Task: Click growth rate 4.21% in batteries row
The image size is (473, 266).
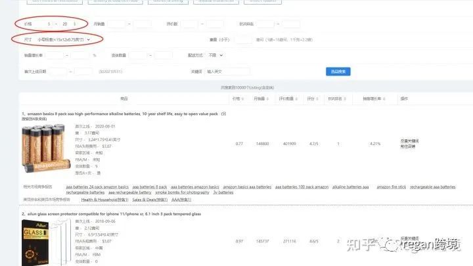Action: (375, 144)
